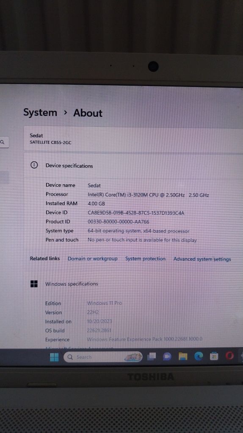
Task: Select the device name 'Sedat' value
Action: (x=94, y=186)
